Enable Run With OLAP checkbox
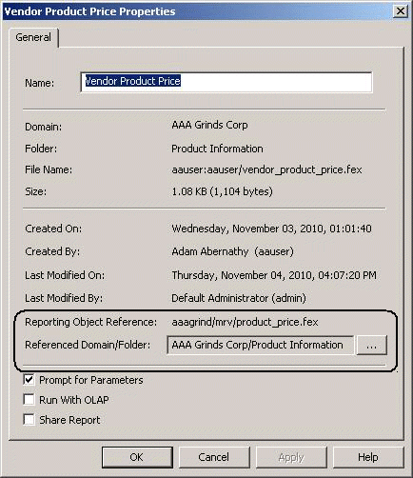Viewport: 413px width, 478px height. 29,400
